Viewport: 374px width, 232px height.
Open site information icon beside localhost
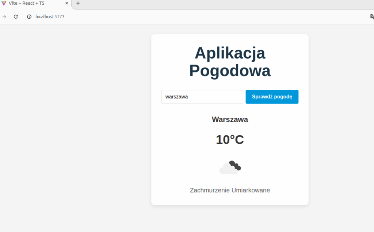29,17
